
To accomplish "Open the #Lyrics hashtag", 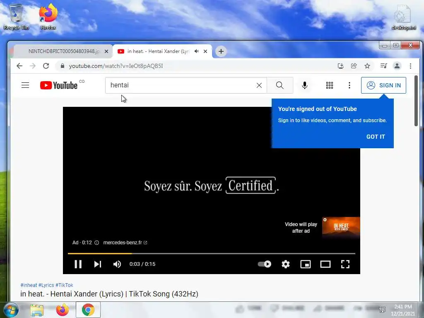I will 46,285.
